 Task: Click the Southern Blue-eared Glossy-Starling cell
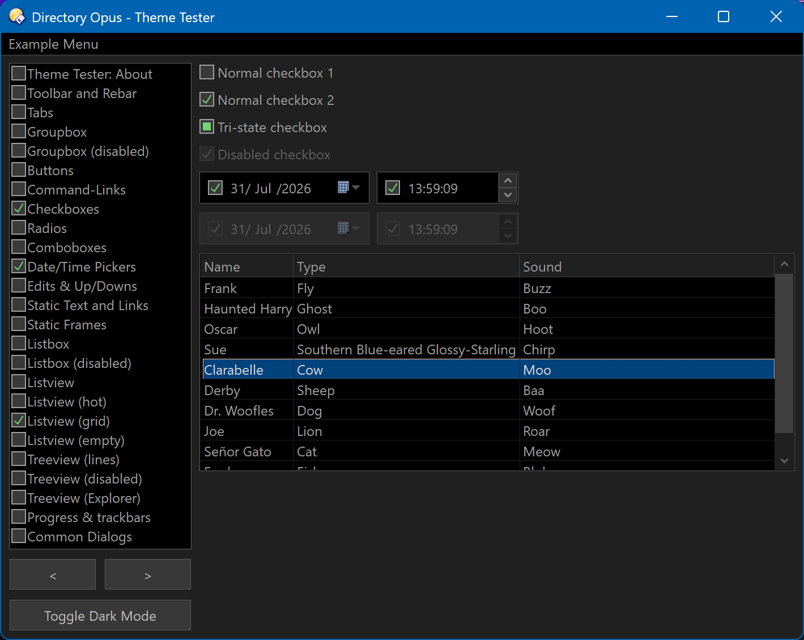click(406, 350)
